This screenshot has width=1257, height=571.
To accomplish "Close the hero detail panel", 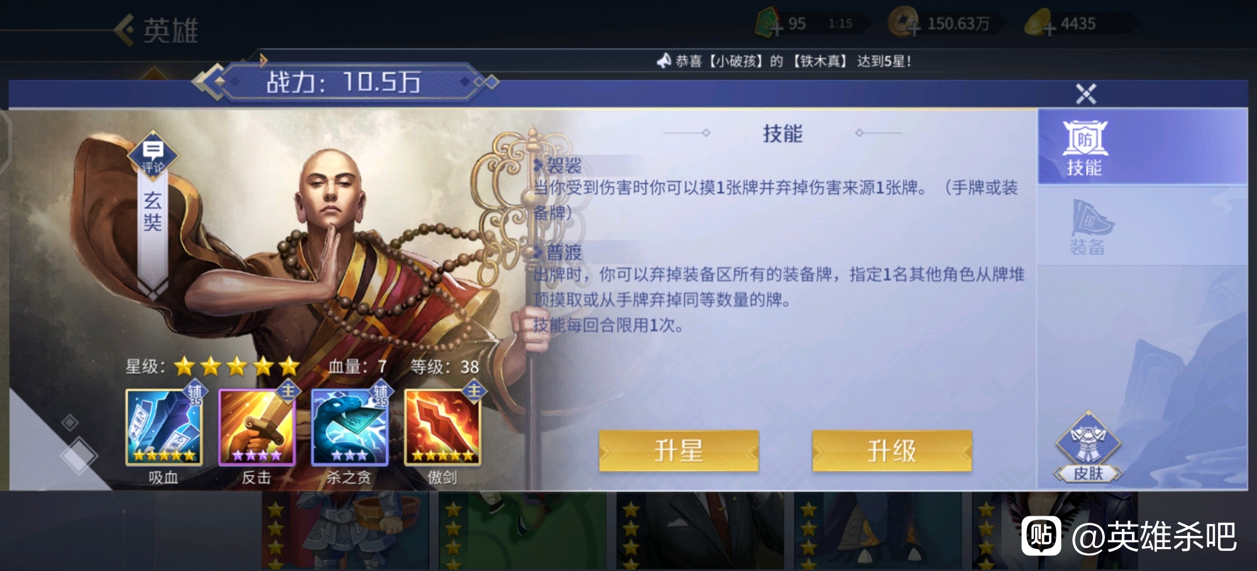I will [1085, 94].
